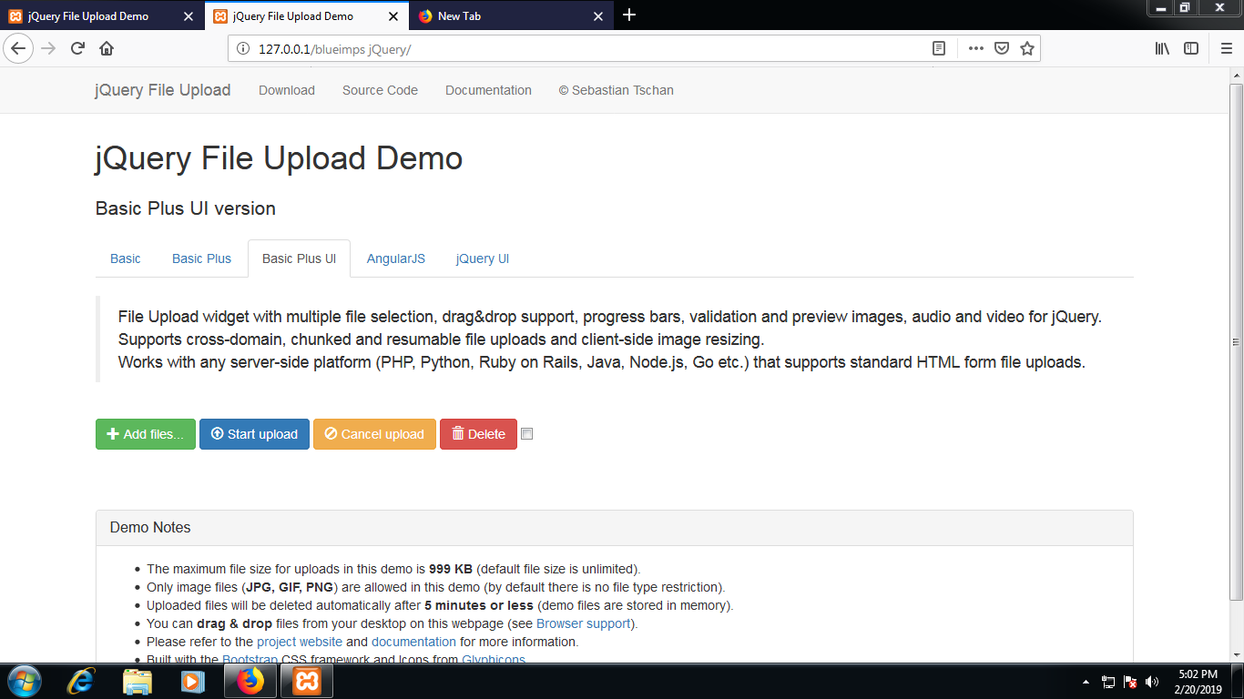Open the project website link

[x=300, y=642]
